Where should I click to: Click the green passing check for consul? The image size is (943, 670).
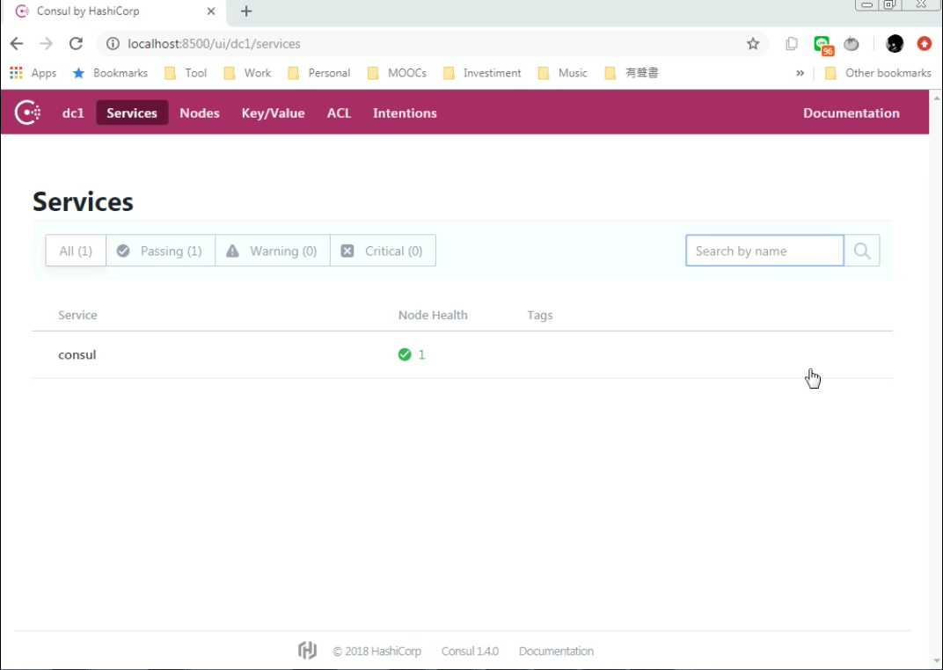pyautogui.click(x=405, y=354)
